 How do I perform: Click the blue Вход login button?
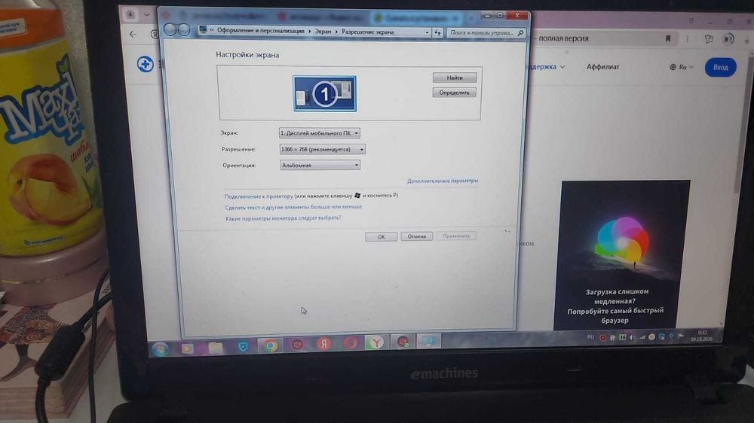(x=720, y=67)
